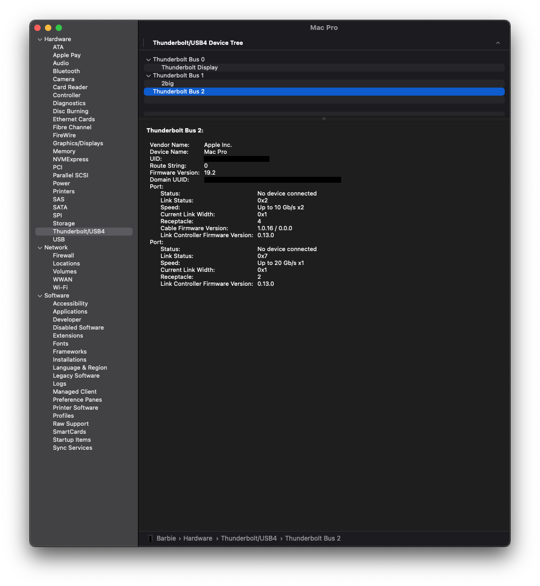This screenshot has width=540, height=586.
Task: Open Preference Panes info
Action: point(77,400)
